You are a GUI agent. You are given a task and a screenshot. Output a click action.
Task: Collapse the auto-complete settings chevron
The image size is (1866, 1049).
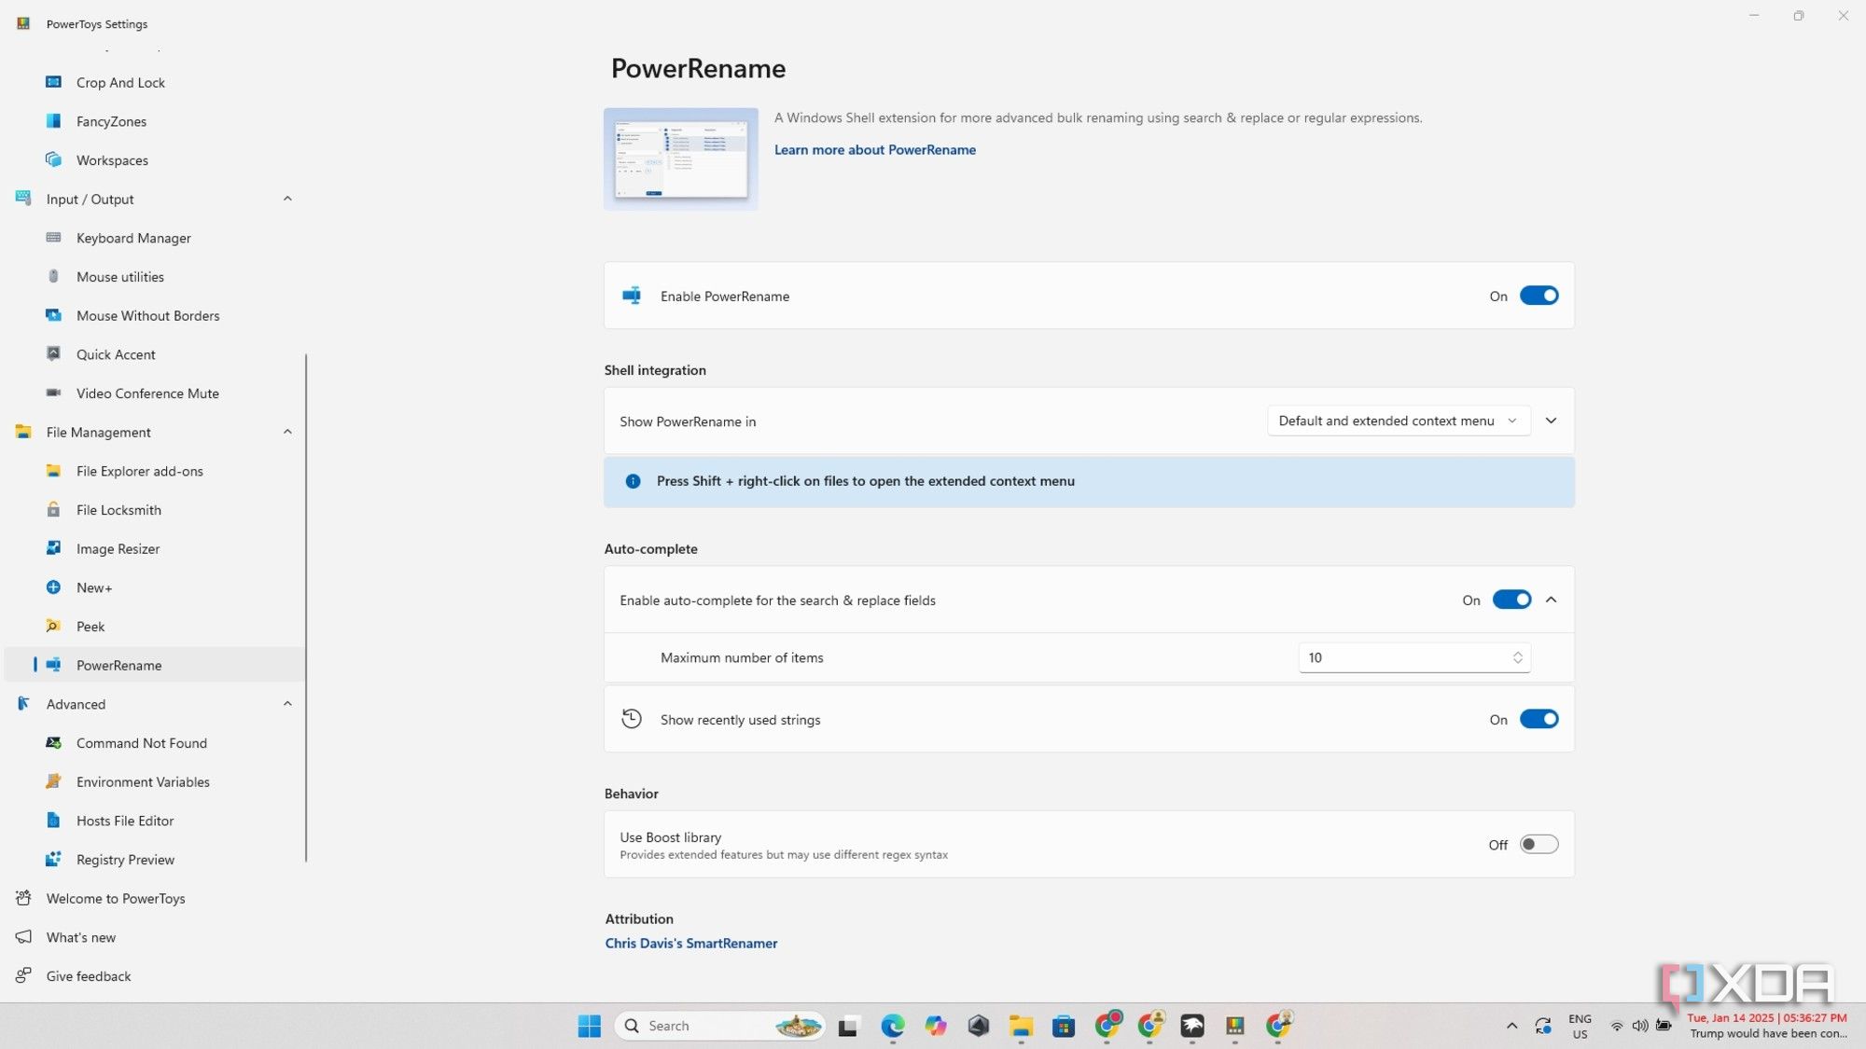1551,600
